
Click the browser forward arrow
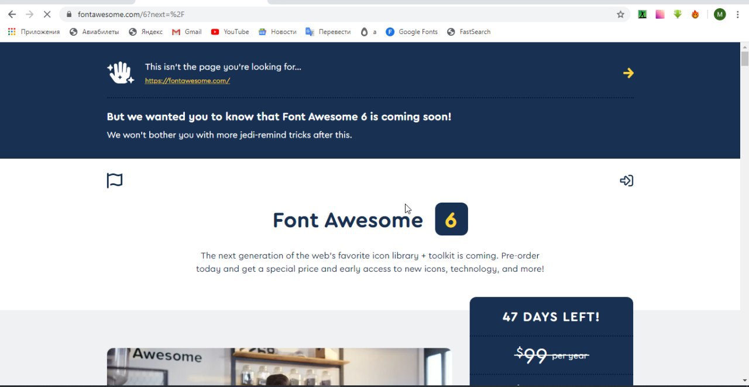30,14
